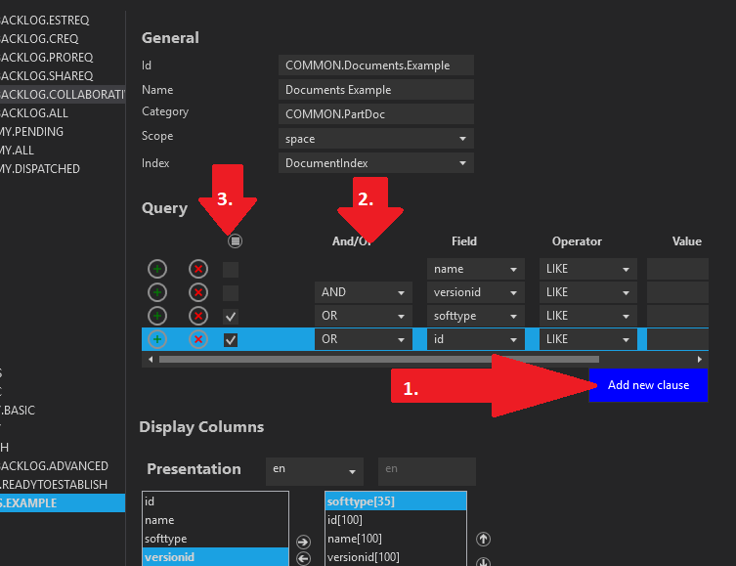Open the Scope dropdown showing space
Screen dimensions: 736x566
[x=376, y=139]
